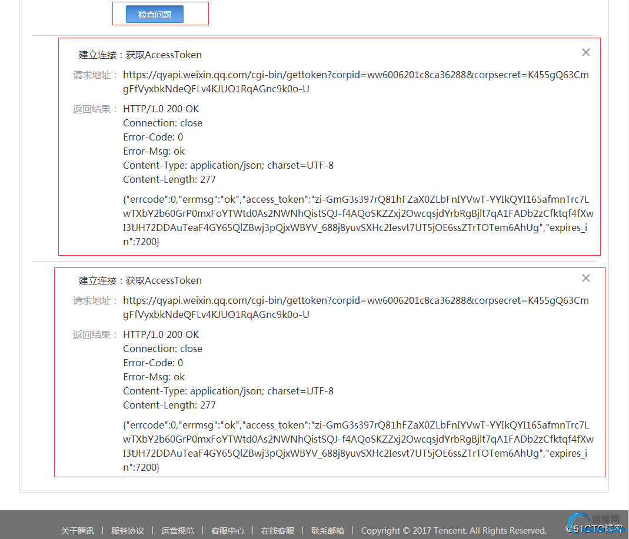Click the second panel's 返回结果 label
This screenshot has width=629, height=539.
[x=95, y=334]
